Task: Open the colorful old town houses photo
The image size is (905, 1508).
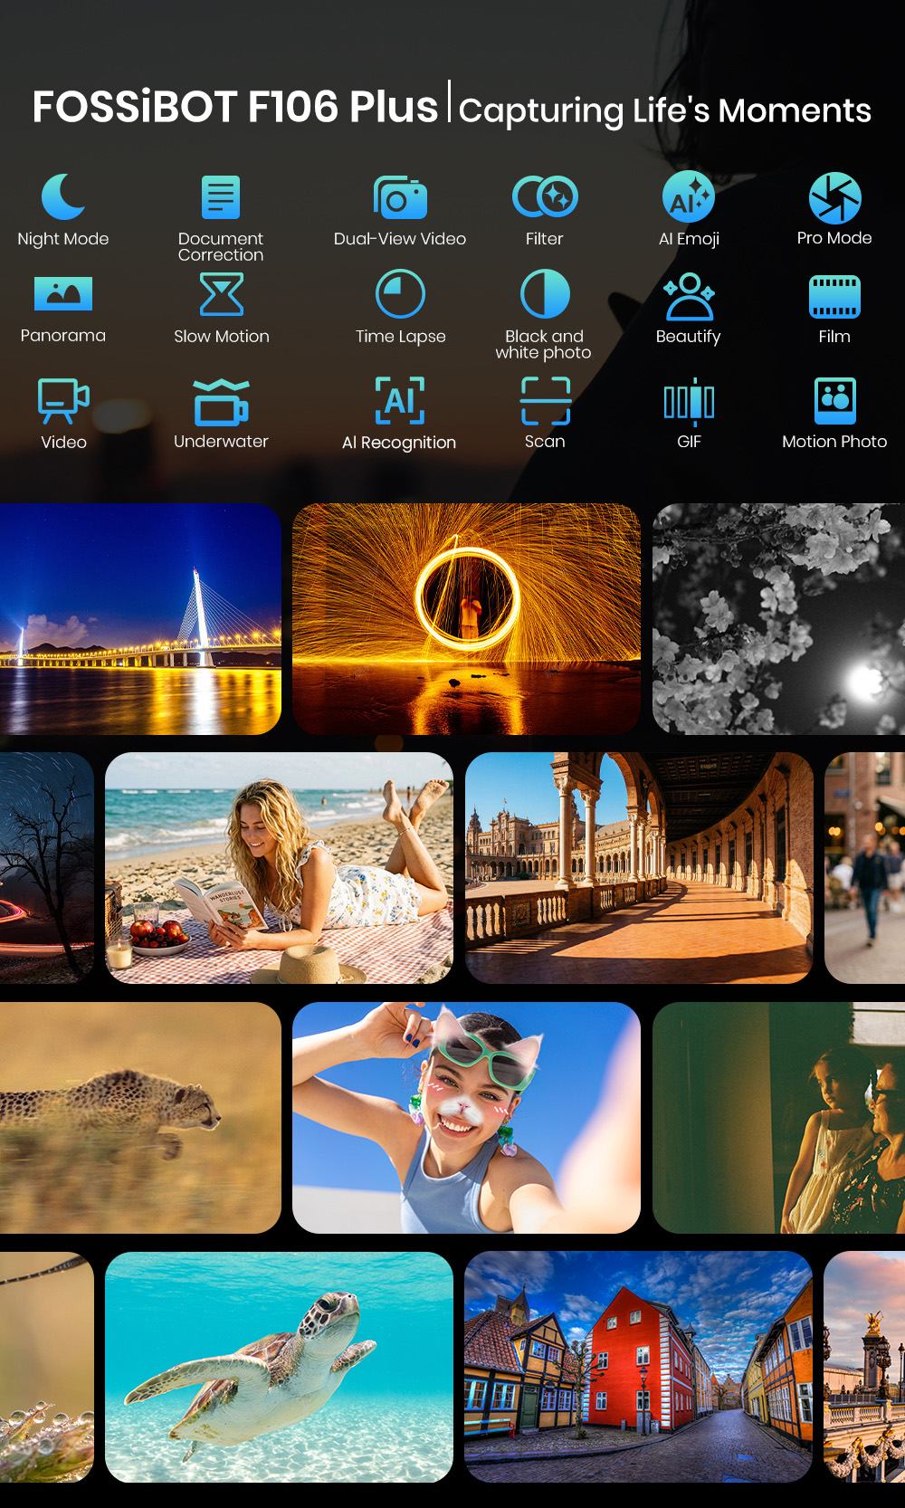Action: [639, 1367]
